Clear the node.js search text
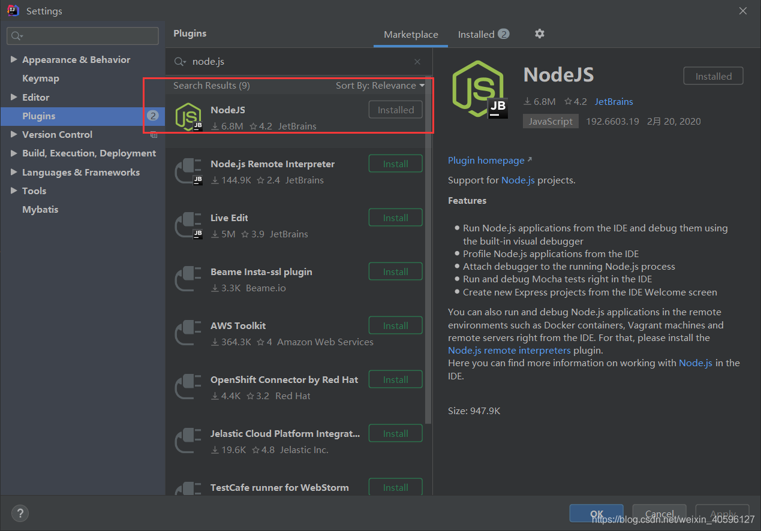Image resolution: width=761 pixels, height=531 pixels. tap(417, 62)
